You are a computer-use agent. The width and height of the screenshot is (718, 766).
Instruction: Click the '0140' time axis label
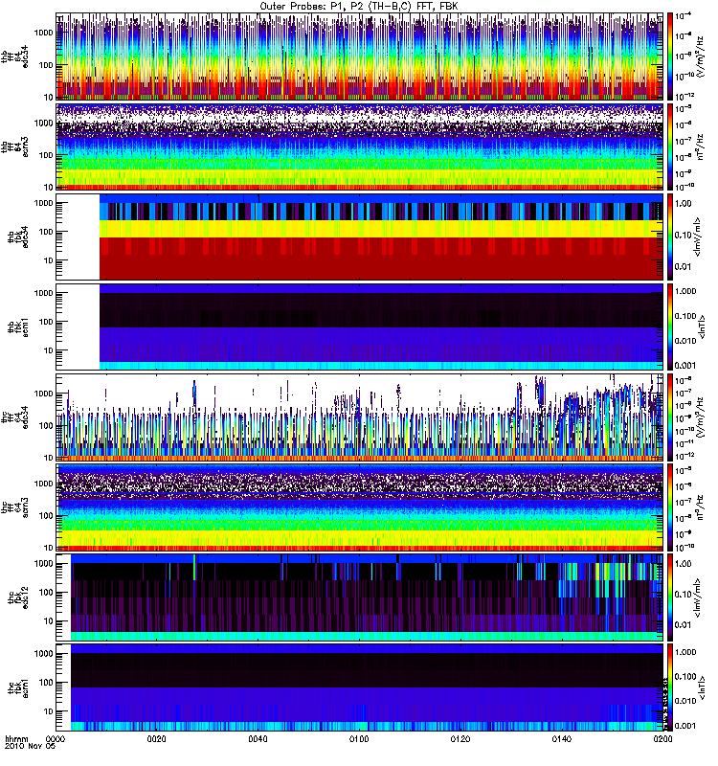coord(562,738)
